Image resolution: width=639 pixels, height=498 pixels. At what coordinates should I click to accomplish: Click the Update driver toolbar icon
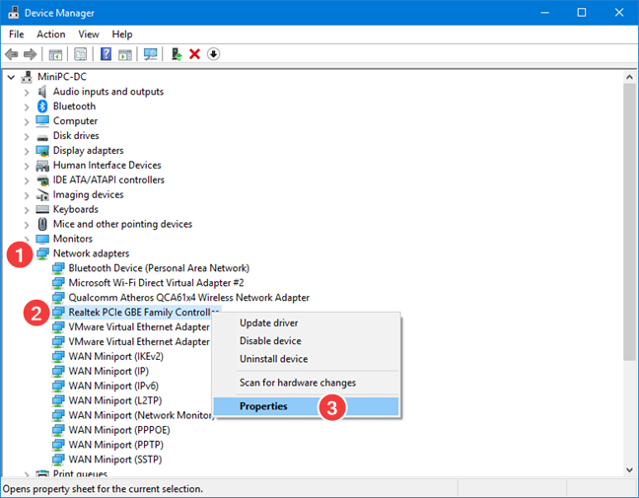[x=177, y=54]
